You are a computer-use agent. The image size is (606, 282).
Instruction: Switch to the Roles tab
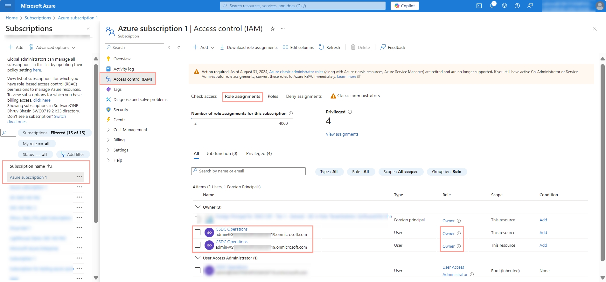point(273,96)
